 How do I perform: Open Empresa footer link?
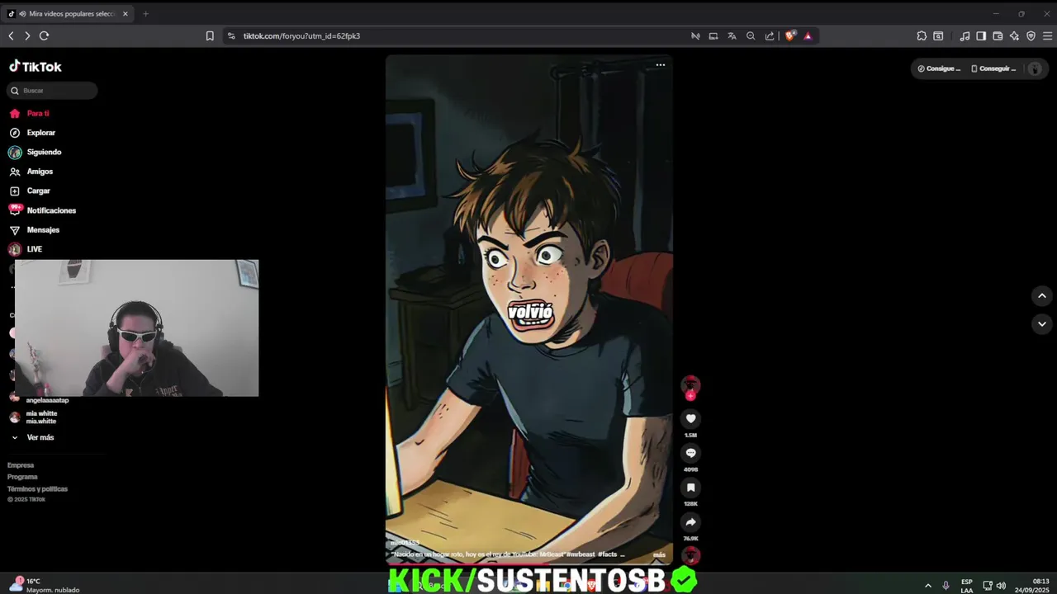tap(21, 465)
